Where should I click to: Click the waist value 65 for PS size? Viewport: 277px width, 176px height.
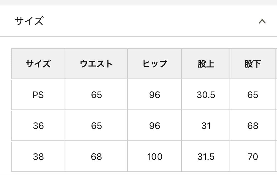pyautogui.click(x=96, y=95)
